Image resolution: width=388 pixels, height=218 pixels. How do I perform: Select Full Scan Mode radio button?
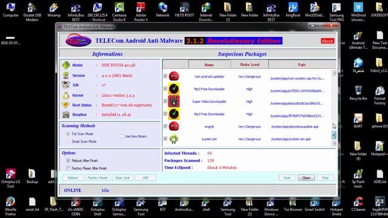(x=68, y=134)
